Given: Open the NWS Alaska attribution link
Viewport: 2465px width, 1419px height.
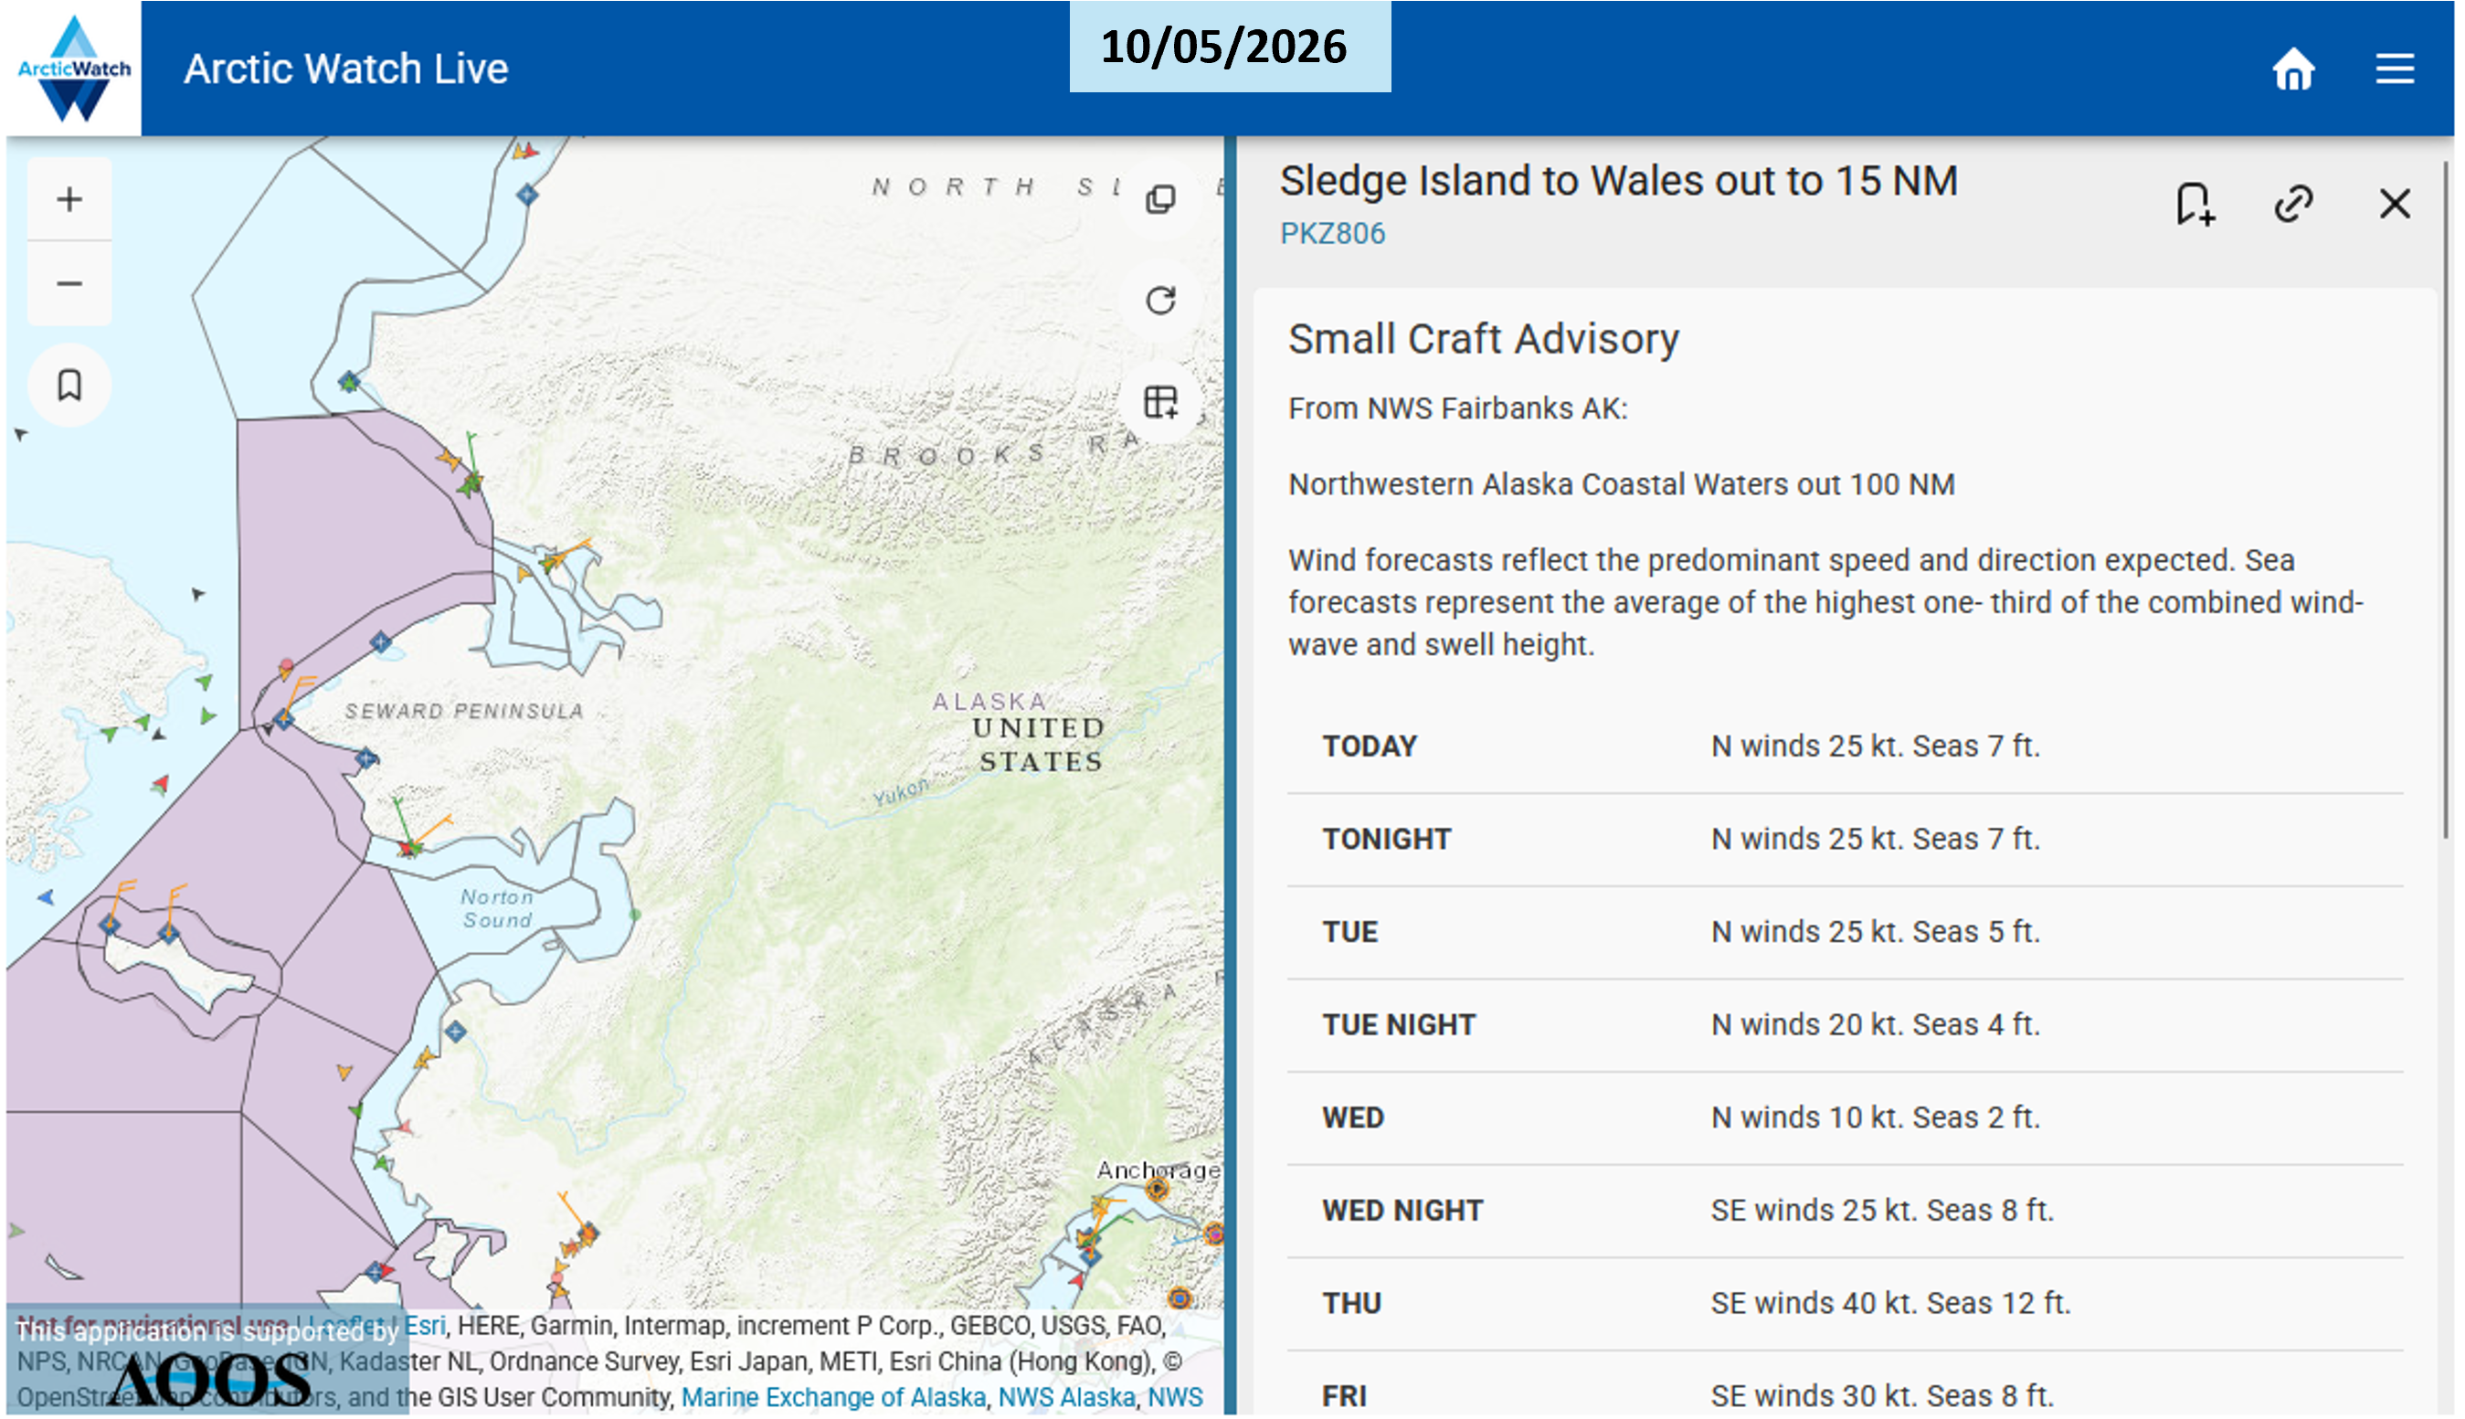Looking at the screenshot, I should [1067, 1396].
